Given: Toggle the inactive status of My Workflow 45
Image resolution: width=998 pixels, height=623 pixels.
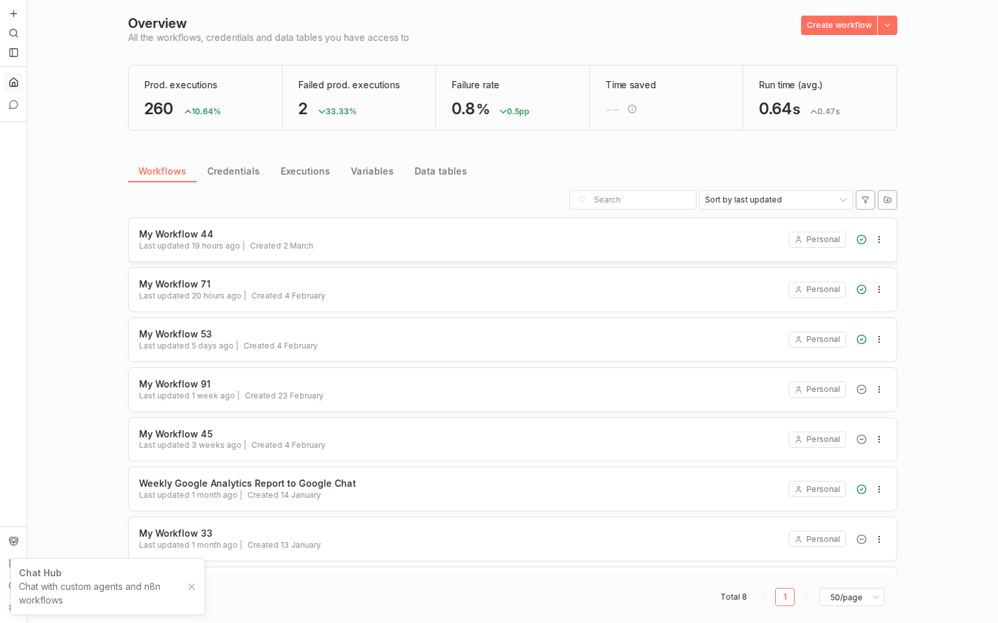Looking at the screenshot, I should coord(862,439).
